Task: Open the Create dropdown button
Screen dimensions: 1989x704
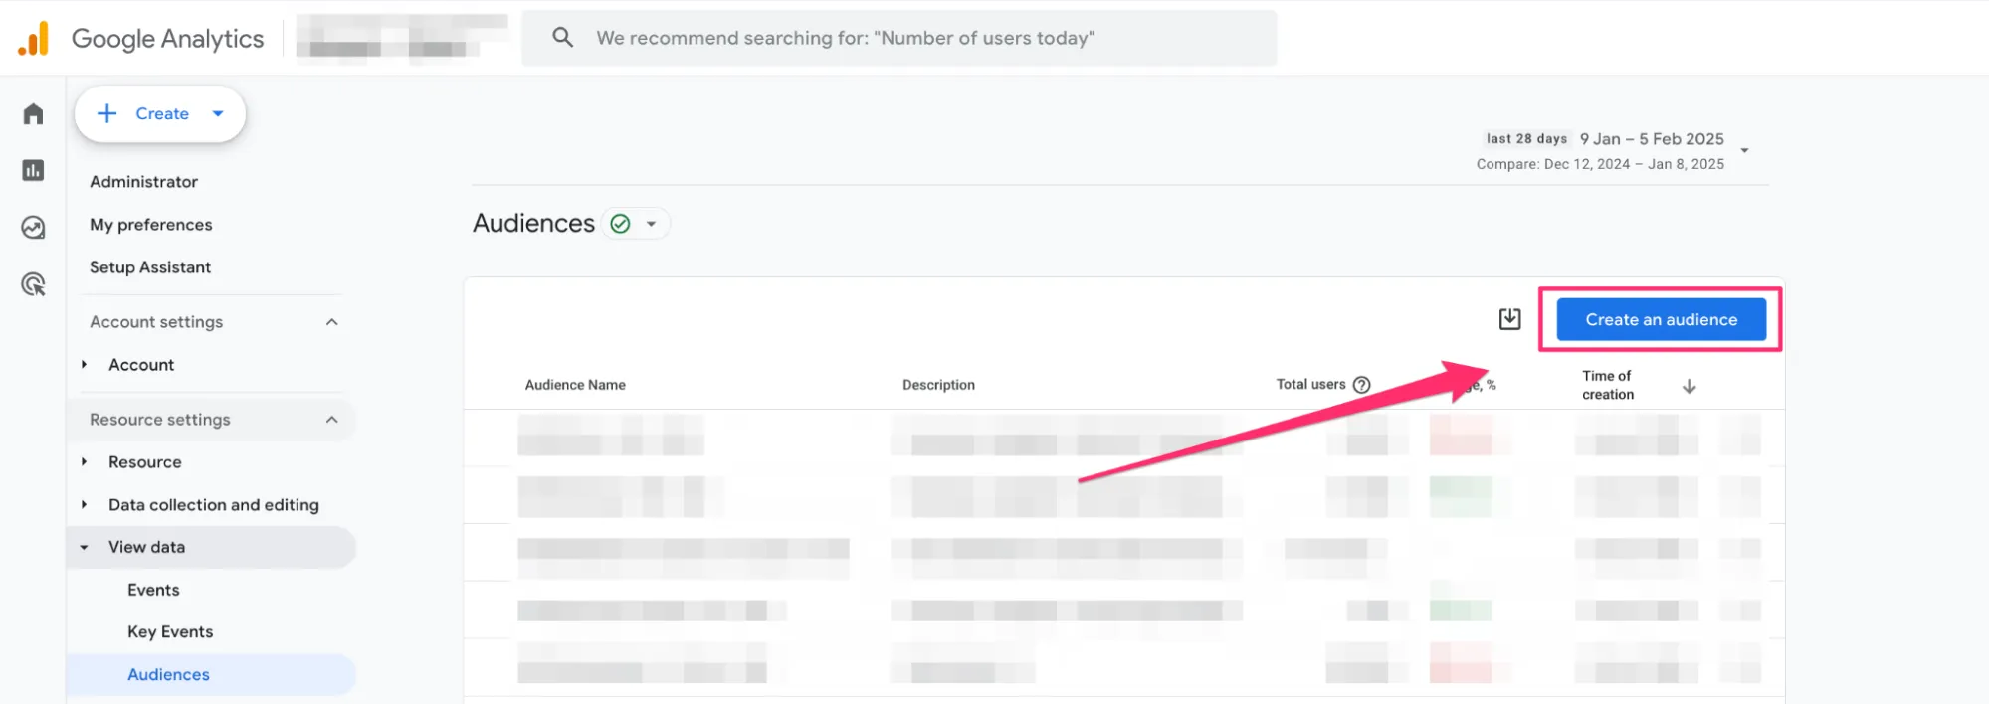Action: [160, 114]
